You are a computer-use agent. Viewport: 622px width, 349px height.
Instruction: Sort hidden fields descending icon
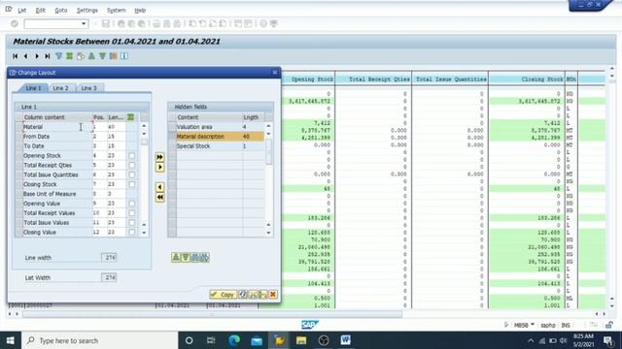coord(186,258)
